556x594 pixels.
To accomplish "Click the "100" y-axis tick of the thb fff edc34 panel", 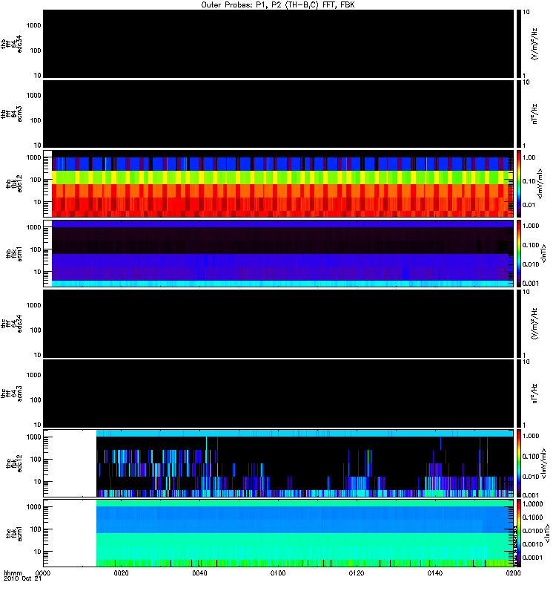I will coord(36,50).
